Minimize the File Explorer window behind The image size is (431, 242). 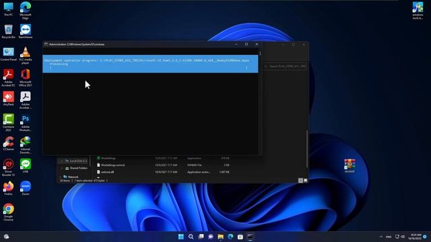coord(283,44)
